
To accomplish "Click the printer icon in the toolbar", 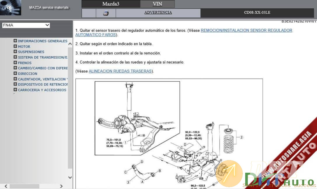I will coord(106,13).
